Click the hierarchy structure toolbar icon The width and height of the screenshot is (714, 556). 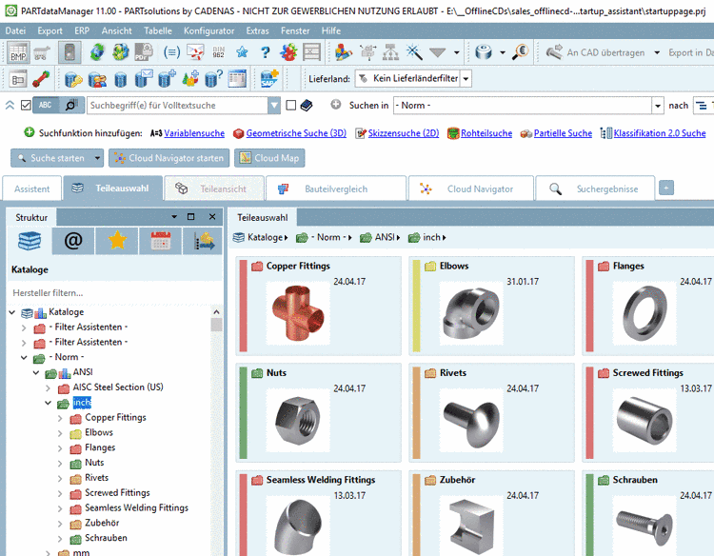point(390,52)
